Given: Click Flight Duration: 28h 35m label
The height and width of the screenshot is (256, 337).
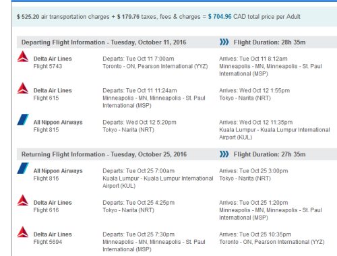Looking at the screenshot, I should (x=270, y=42).
